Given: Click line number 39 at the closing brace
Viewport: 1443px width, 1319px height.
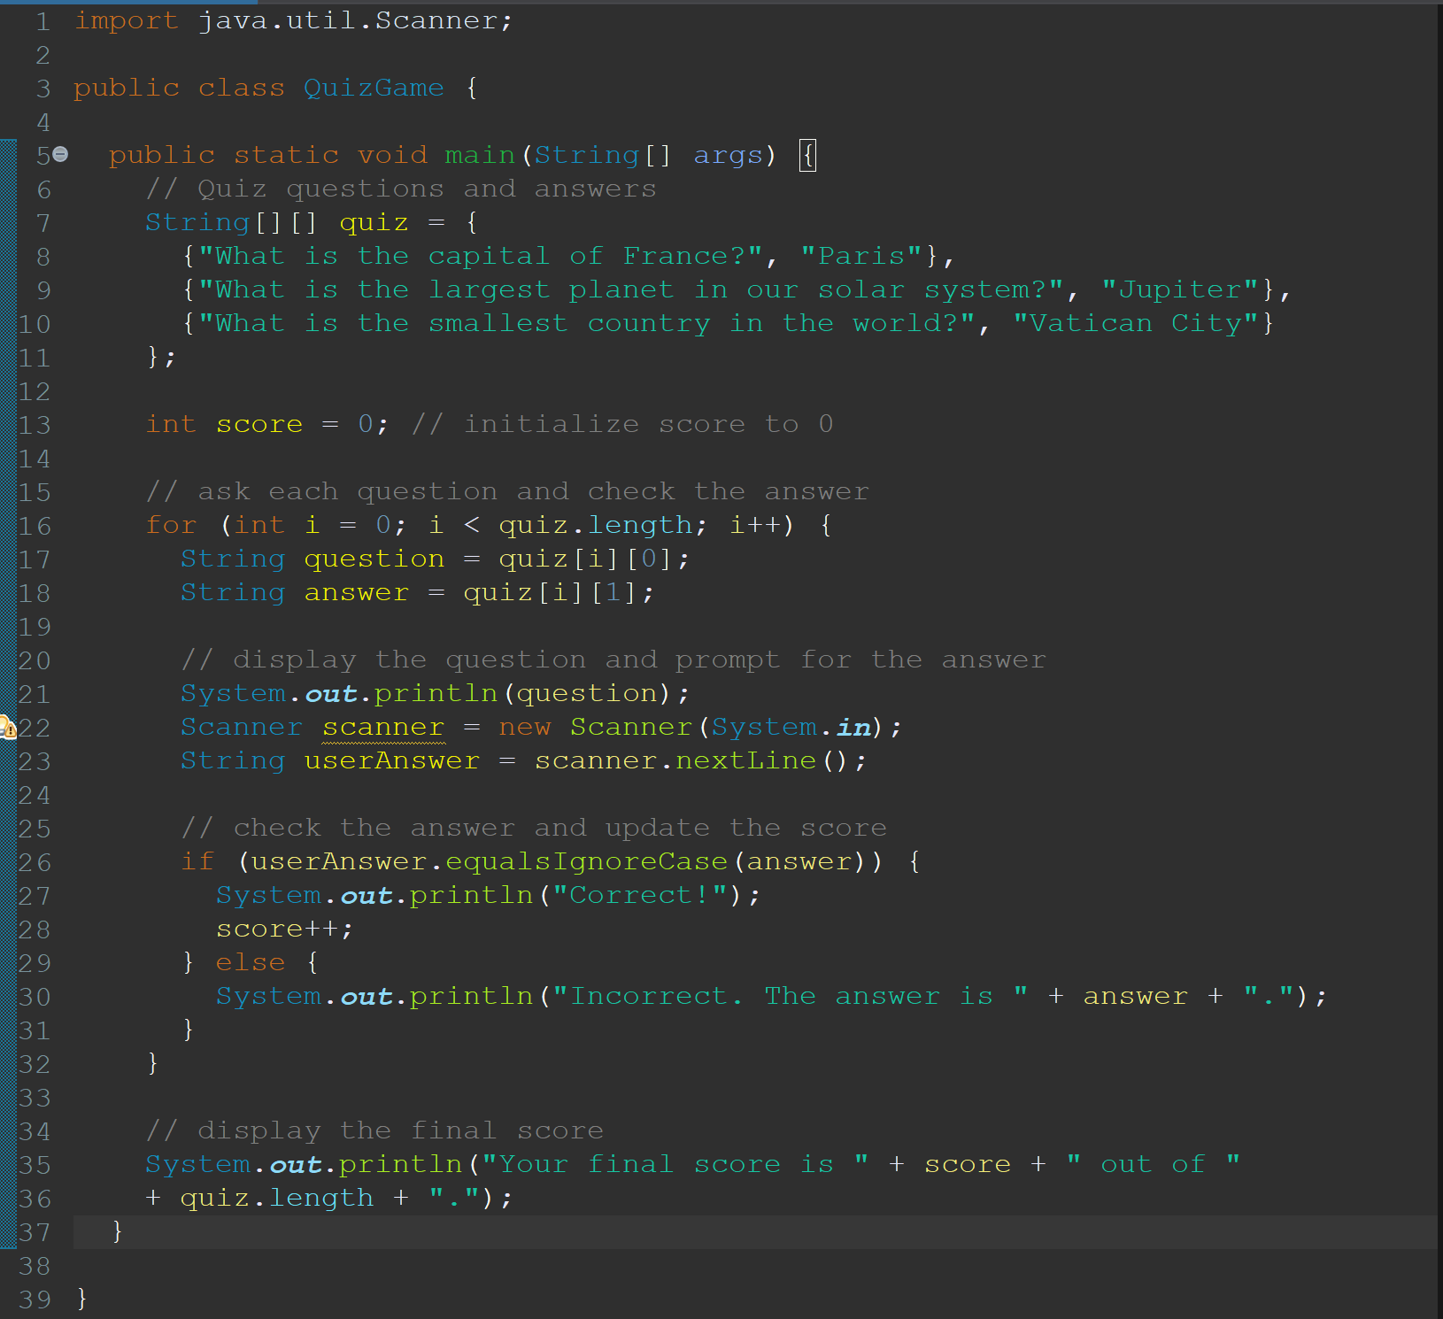Looking at the screenshot, I should tap(35, 1300).
